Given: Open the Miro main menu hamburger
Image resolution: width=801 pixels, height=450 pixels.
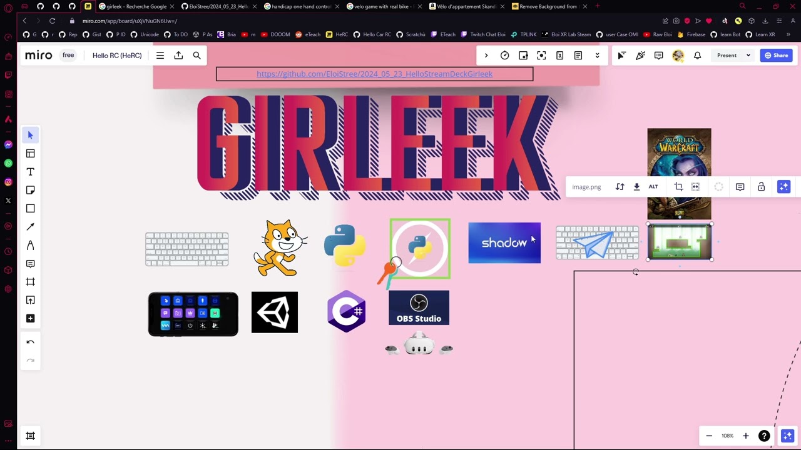Looking at the screenshot, I should click(160, 56).
